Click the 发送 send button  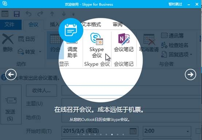coord(11,104)
